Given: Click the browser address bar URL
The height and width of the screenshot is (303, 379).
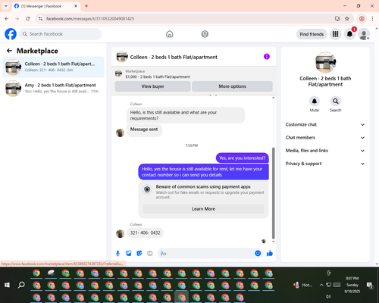Looking at the screenshot, I should point(90,19).
